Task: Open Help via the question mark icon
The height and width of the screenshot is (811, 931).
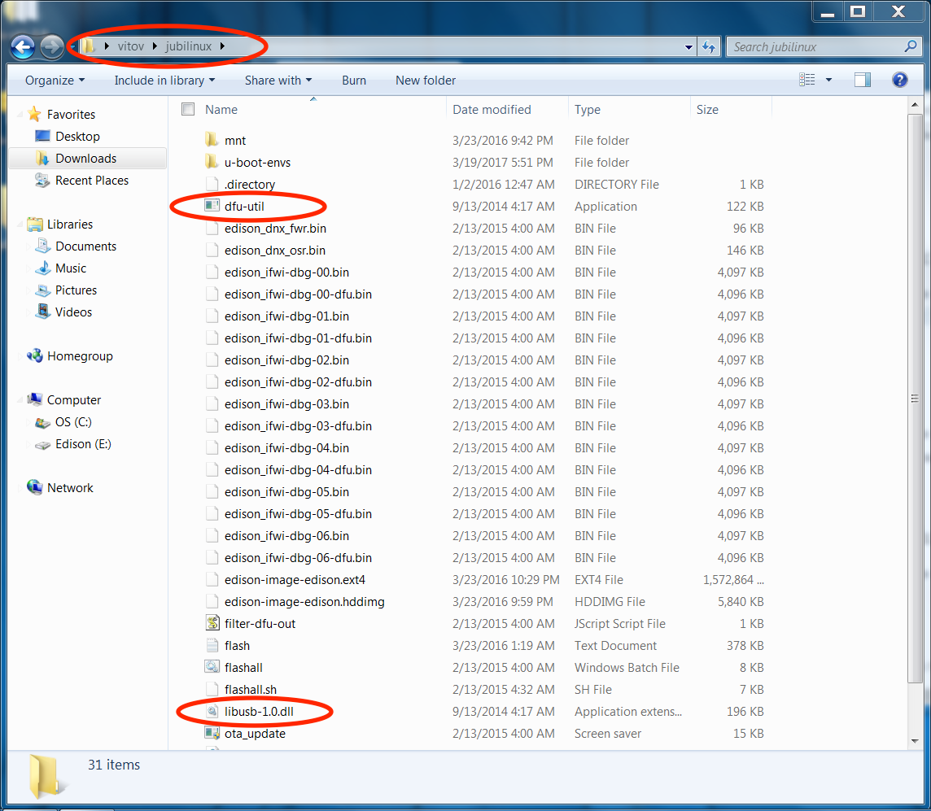Action: [x=899, y=80]
